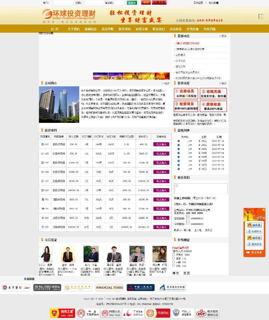
Task: Click 周小军 member photo in 会员见证
Action: tap(114, 254)
